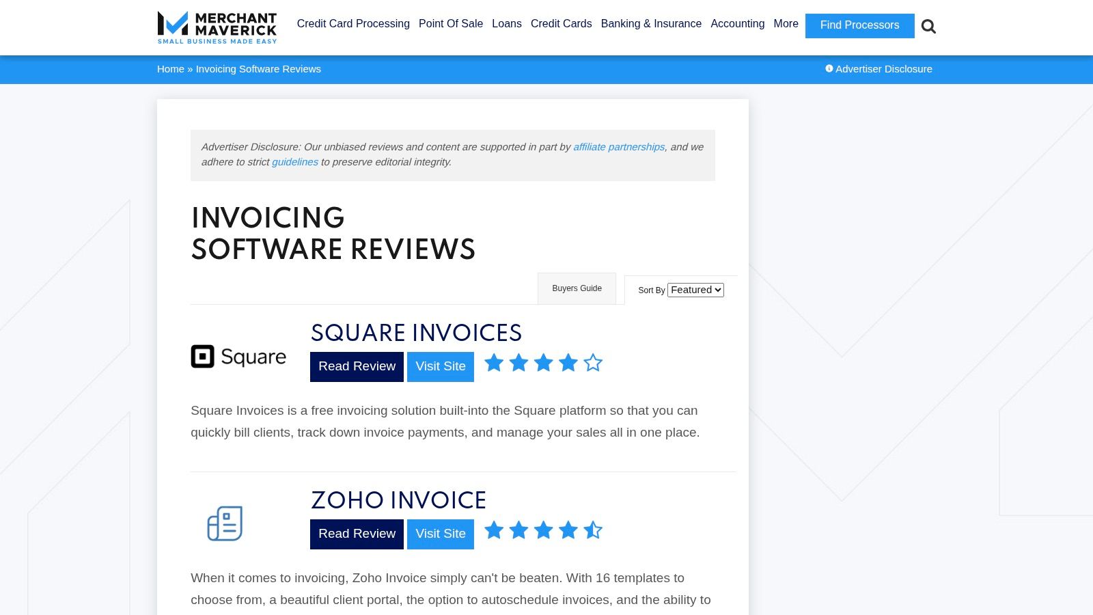Viewport: 1093px width, 615px height.
Task: Open Banking & Insurance menu
Action: (651, 23)
